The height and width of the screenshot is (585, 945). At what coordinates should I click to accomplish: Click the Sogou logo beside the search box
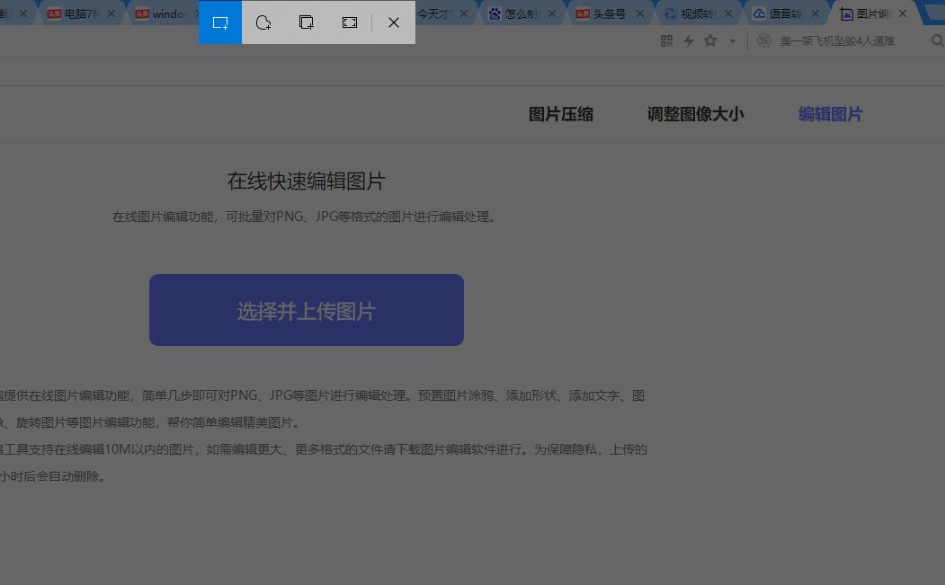pyautogui.click(x=763, y=40)
